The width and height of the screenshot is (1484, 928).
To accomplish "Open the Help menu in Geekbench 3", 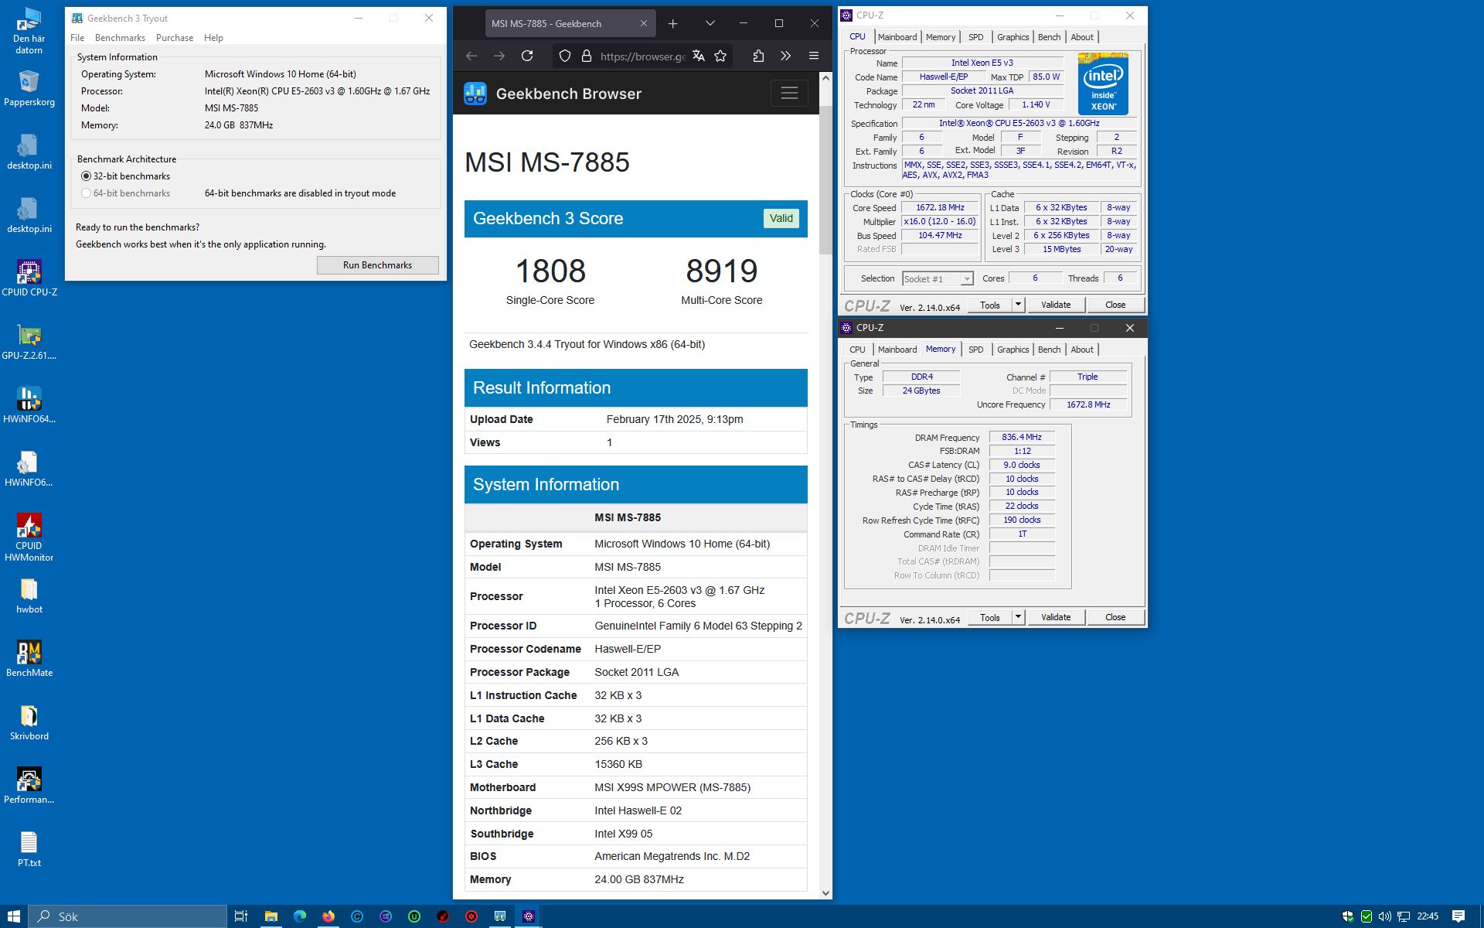I will click(213, 38).
